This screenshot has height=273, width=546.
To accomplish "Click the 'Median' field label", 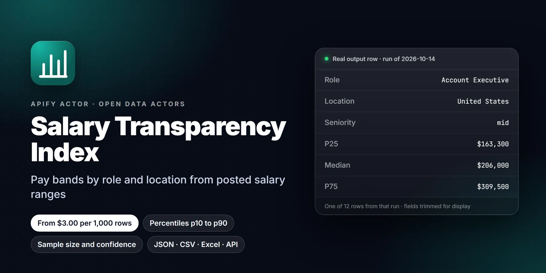I will 337,165.
